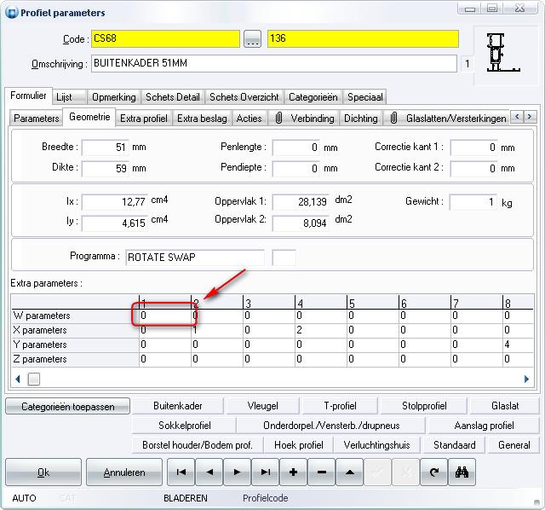Choose Borstel houder/Bodem prof. button
Image resolution: width=545 pixels, height=510 pixels.
click(x=198, y=445)
